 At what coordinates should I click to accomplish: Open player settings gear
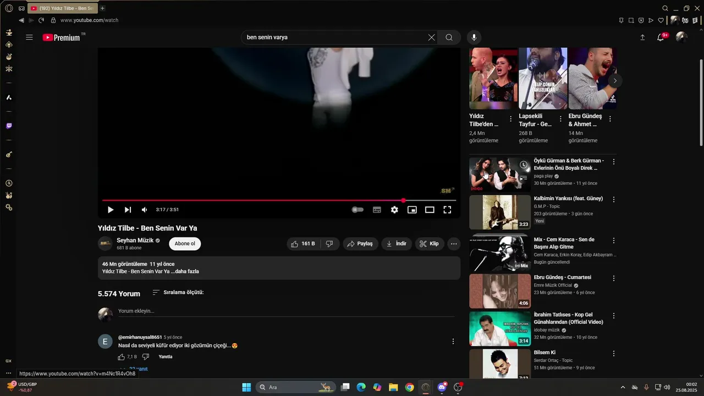[394, 210]
